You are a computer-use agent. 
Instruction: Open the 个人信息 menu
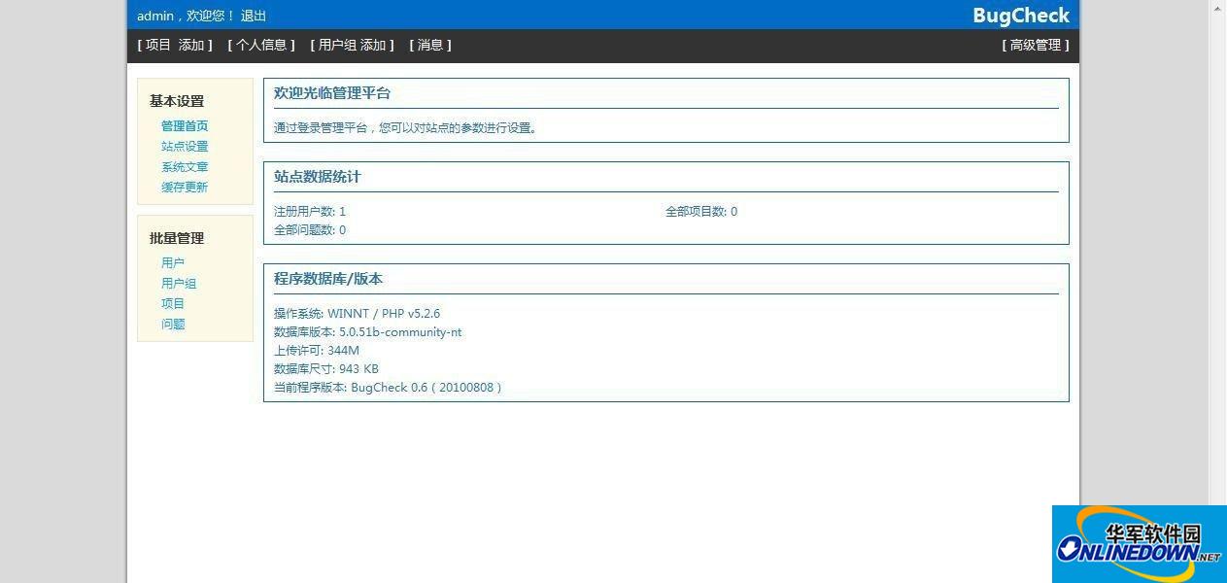click(263, 45)
